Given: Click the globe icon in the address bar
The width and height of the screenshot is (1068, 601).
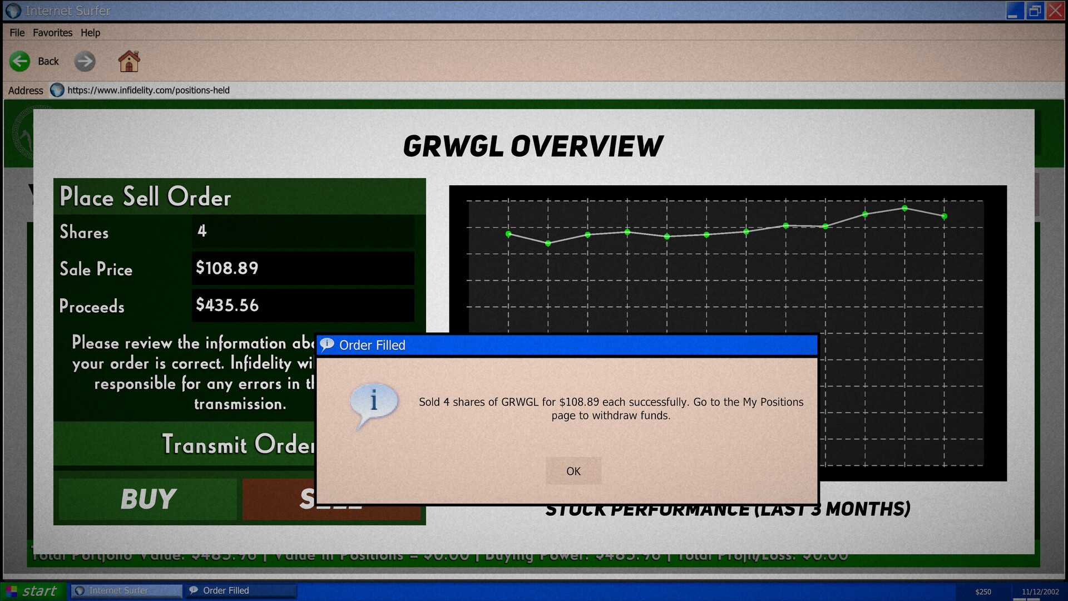Looking at the screenshot, I should pos(57,90).
